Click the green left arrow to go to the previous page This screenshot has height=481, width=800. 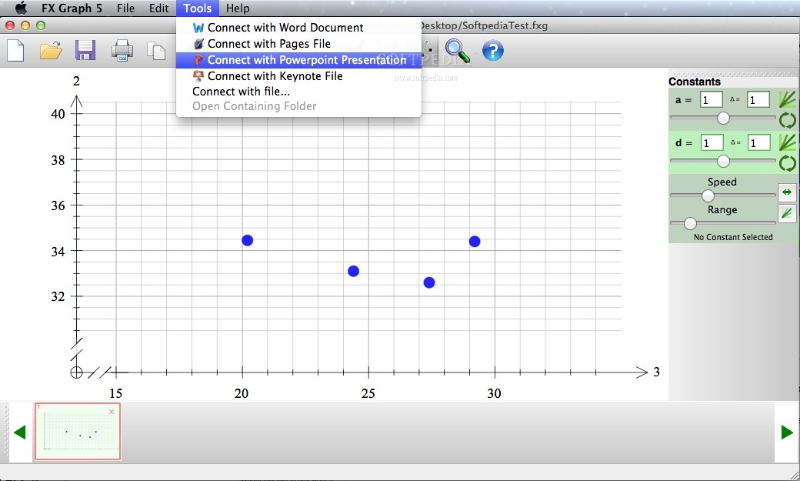[x=19, y=433]
